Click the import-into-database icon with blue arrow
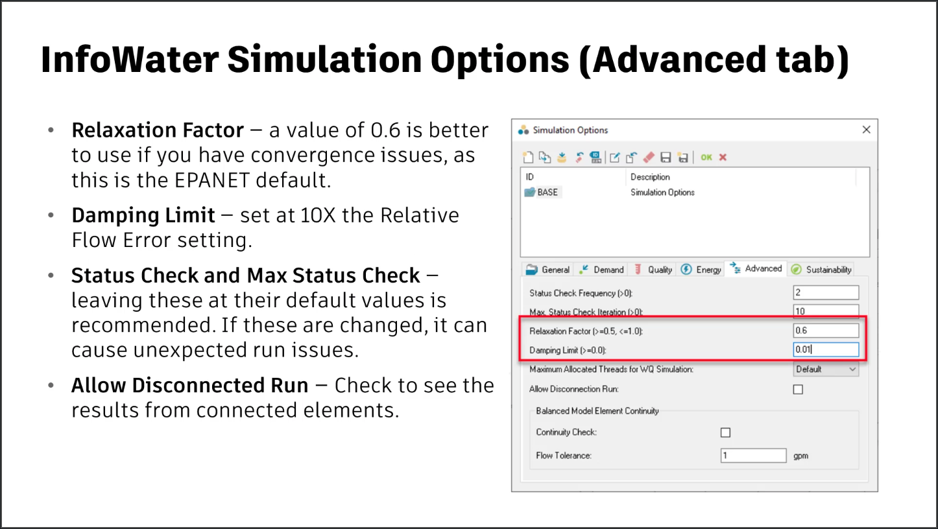Viewport: 938px width, 529px height. click(x=562, y=157)
